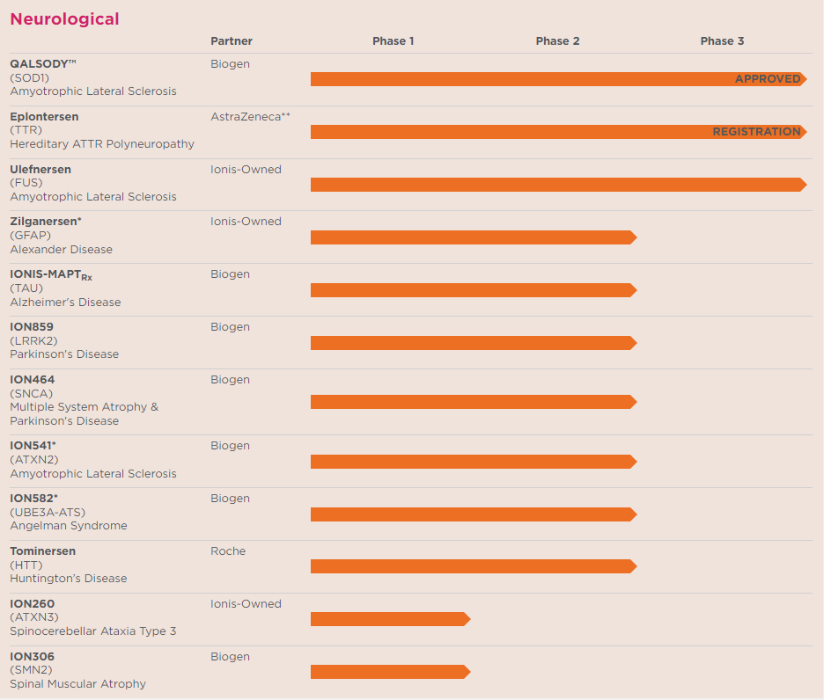Viewport: 824px width, 700px height.
Task: Select the Eplontersen drug name
Action: [44, 116]
